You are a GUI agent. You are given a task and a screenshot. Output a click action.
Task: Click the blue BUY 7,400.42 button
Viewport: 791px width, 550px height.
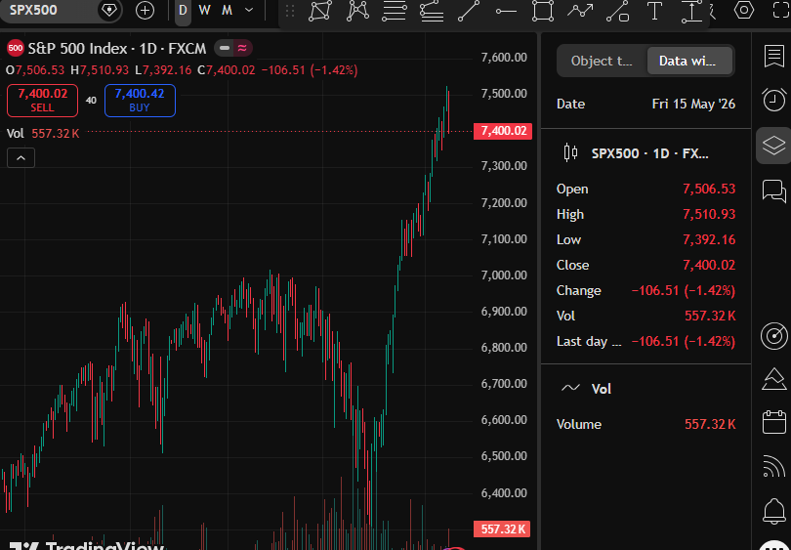[x=140, y=101]
